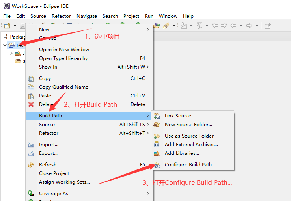Viewport: 291px width, 201px height.
Task: Click the New Source Folder icon
Action: click(x=157, y=125)
